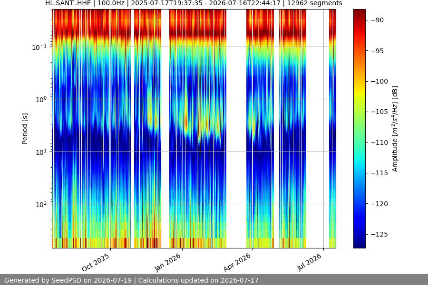Click the 10^-1 period tick label
The height and width of the screenshot is (285, 428).
(39, 47)
